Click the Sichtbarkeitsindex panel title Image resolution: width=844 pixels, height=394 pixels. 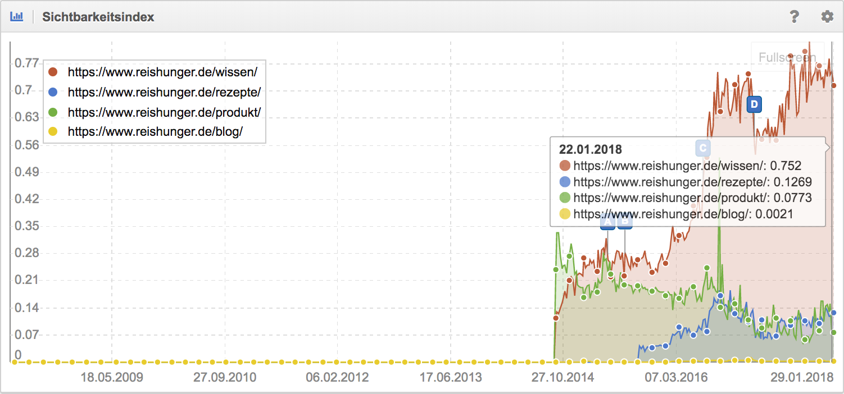[x=98, y=17]
